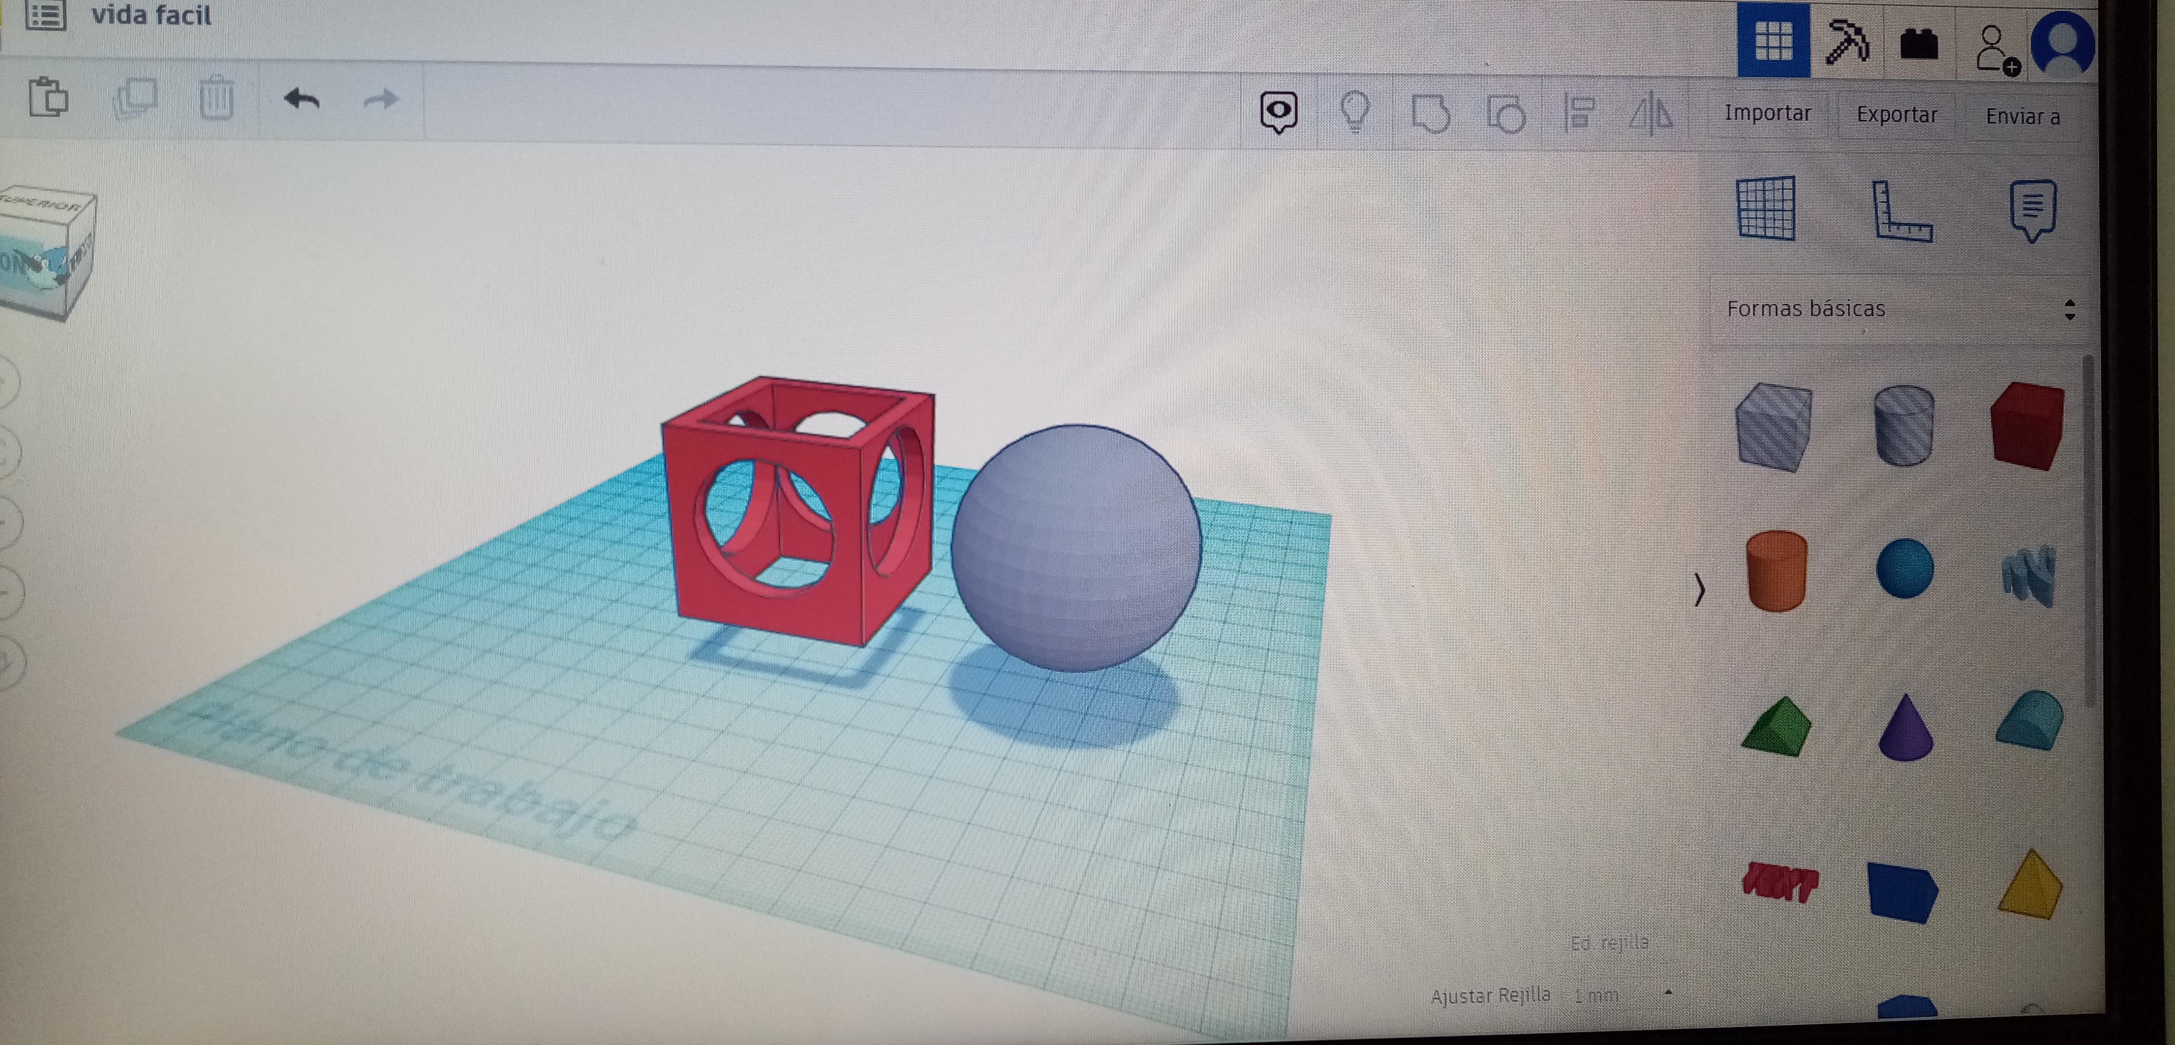Image resolution: width=2175 pixels, height=1045 pixels.
Task: Click the vida facil design name
Action: click(x=151, y=14)
